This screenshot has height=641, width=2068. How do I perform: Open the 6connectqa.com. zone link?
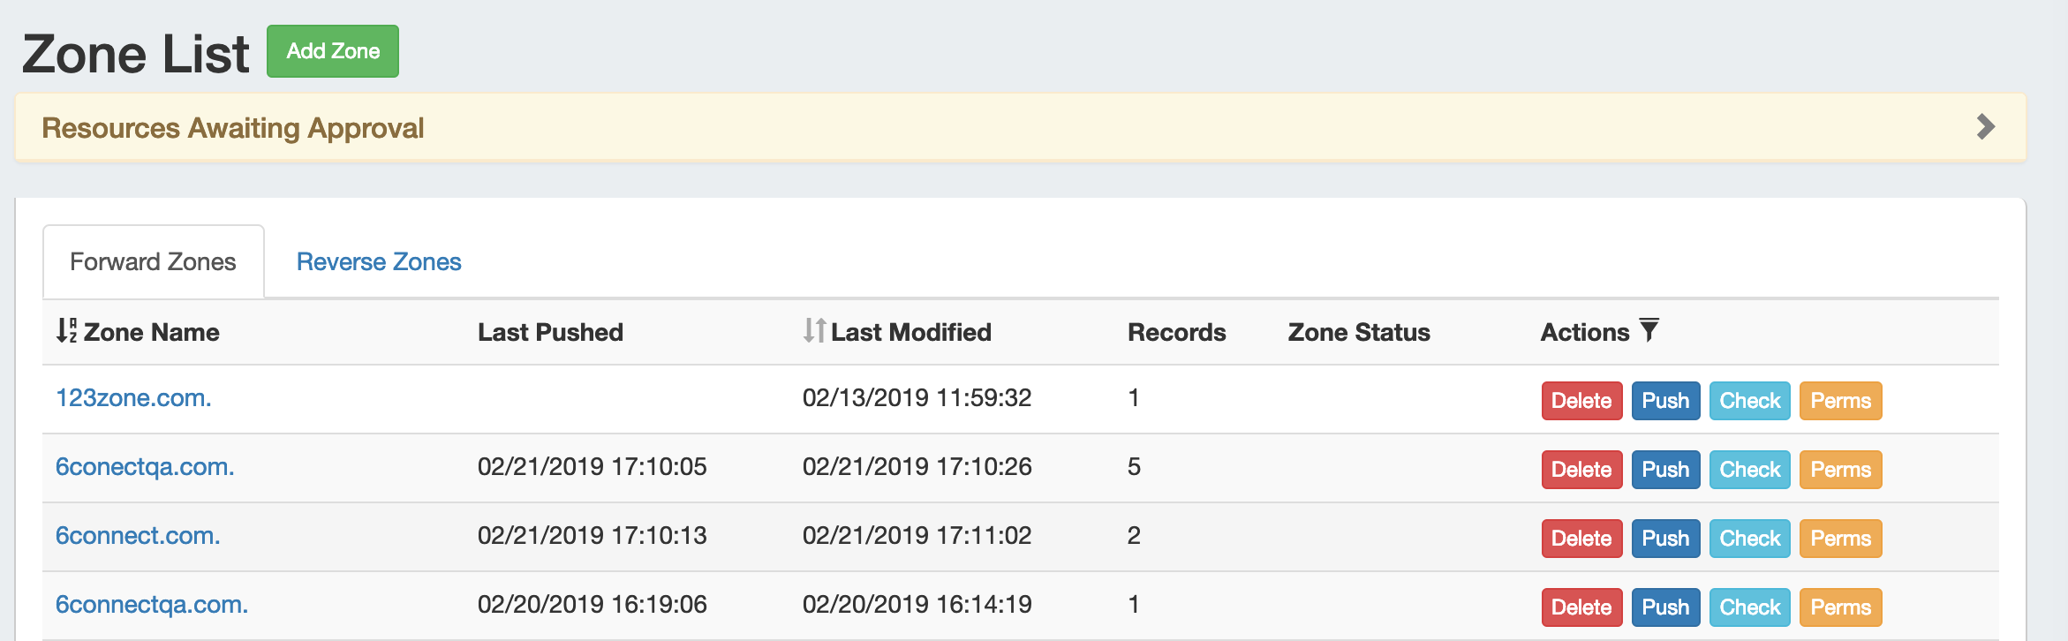152,605
